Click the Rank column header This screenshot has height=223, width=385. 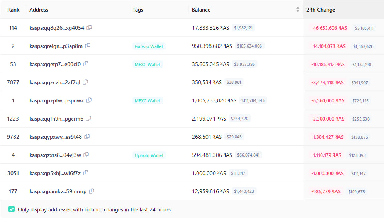(14, 10)
